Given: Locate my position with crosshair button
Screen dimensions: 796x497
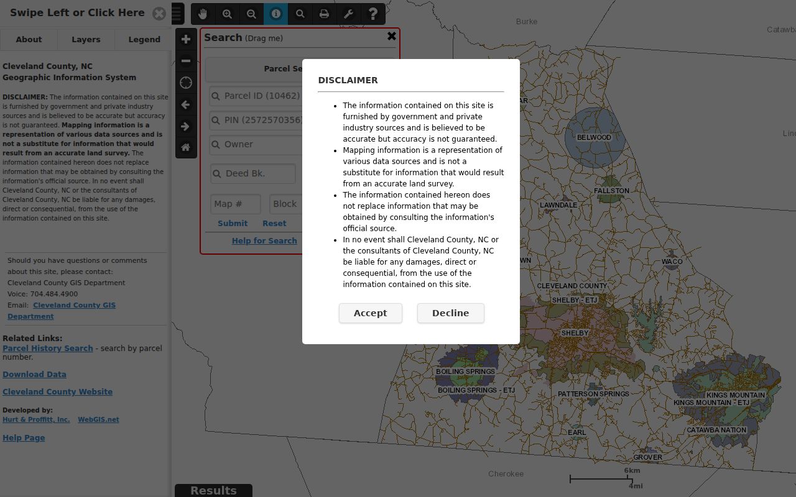Looking at the screenshot, I should 186,83.
